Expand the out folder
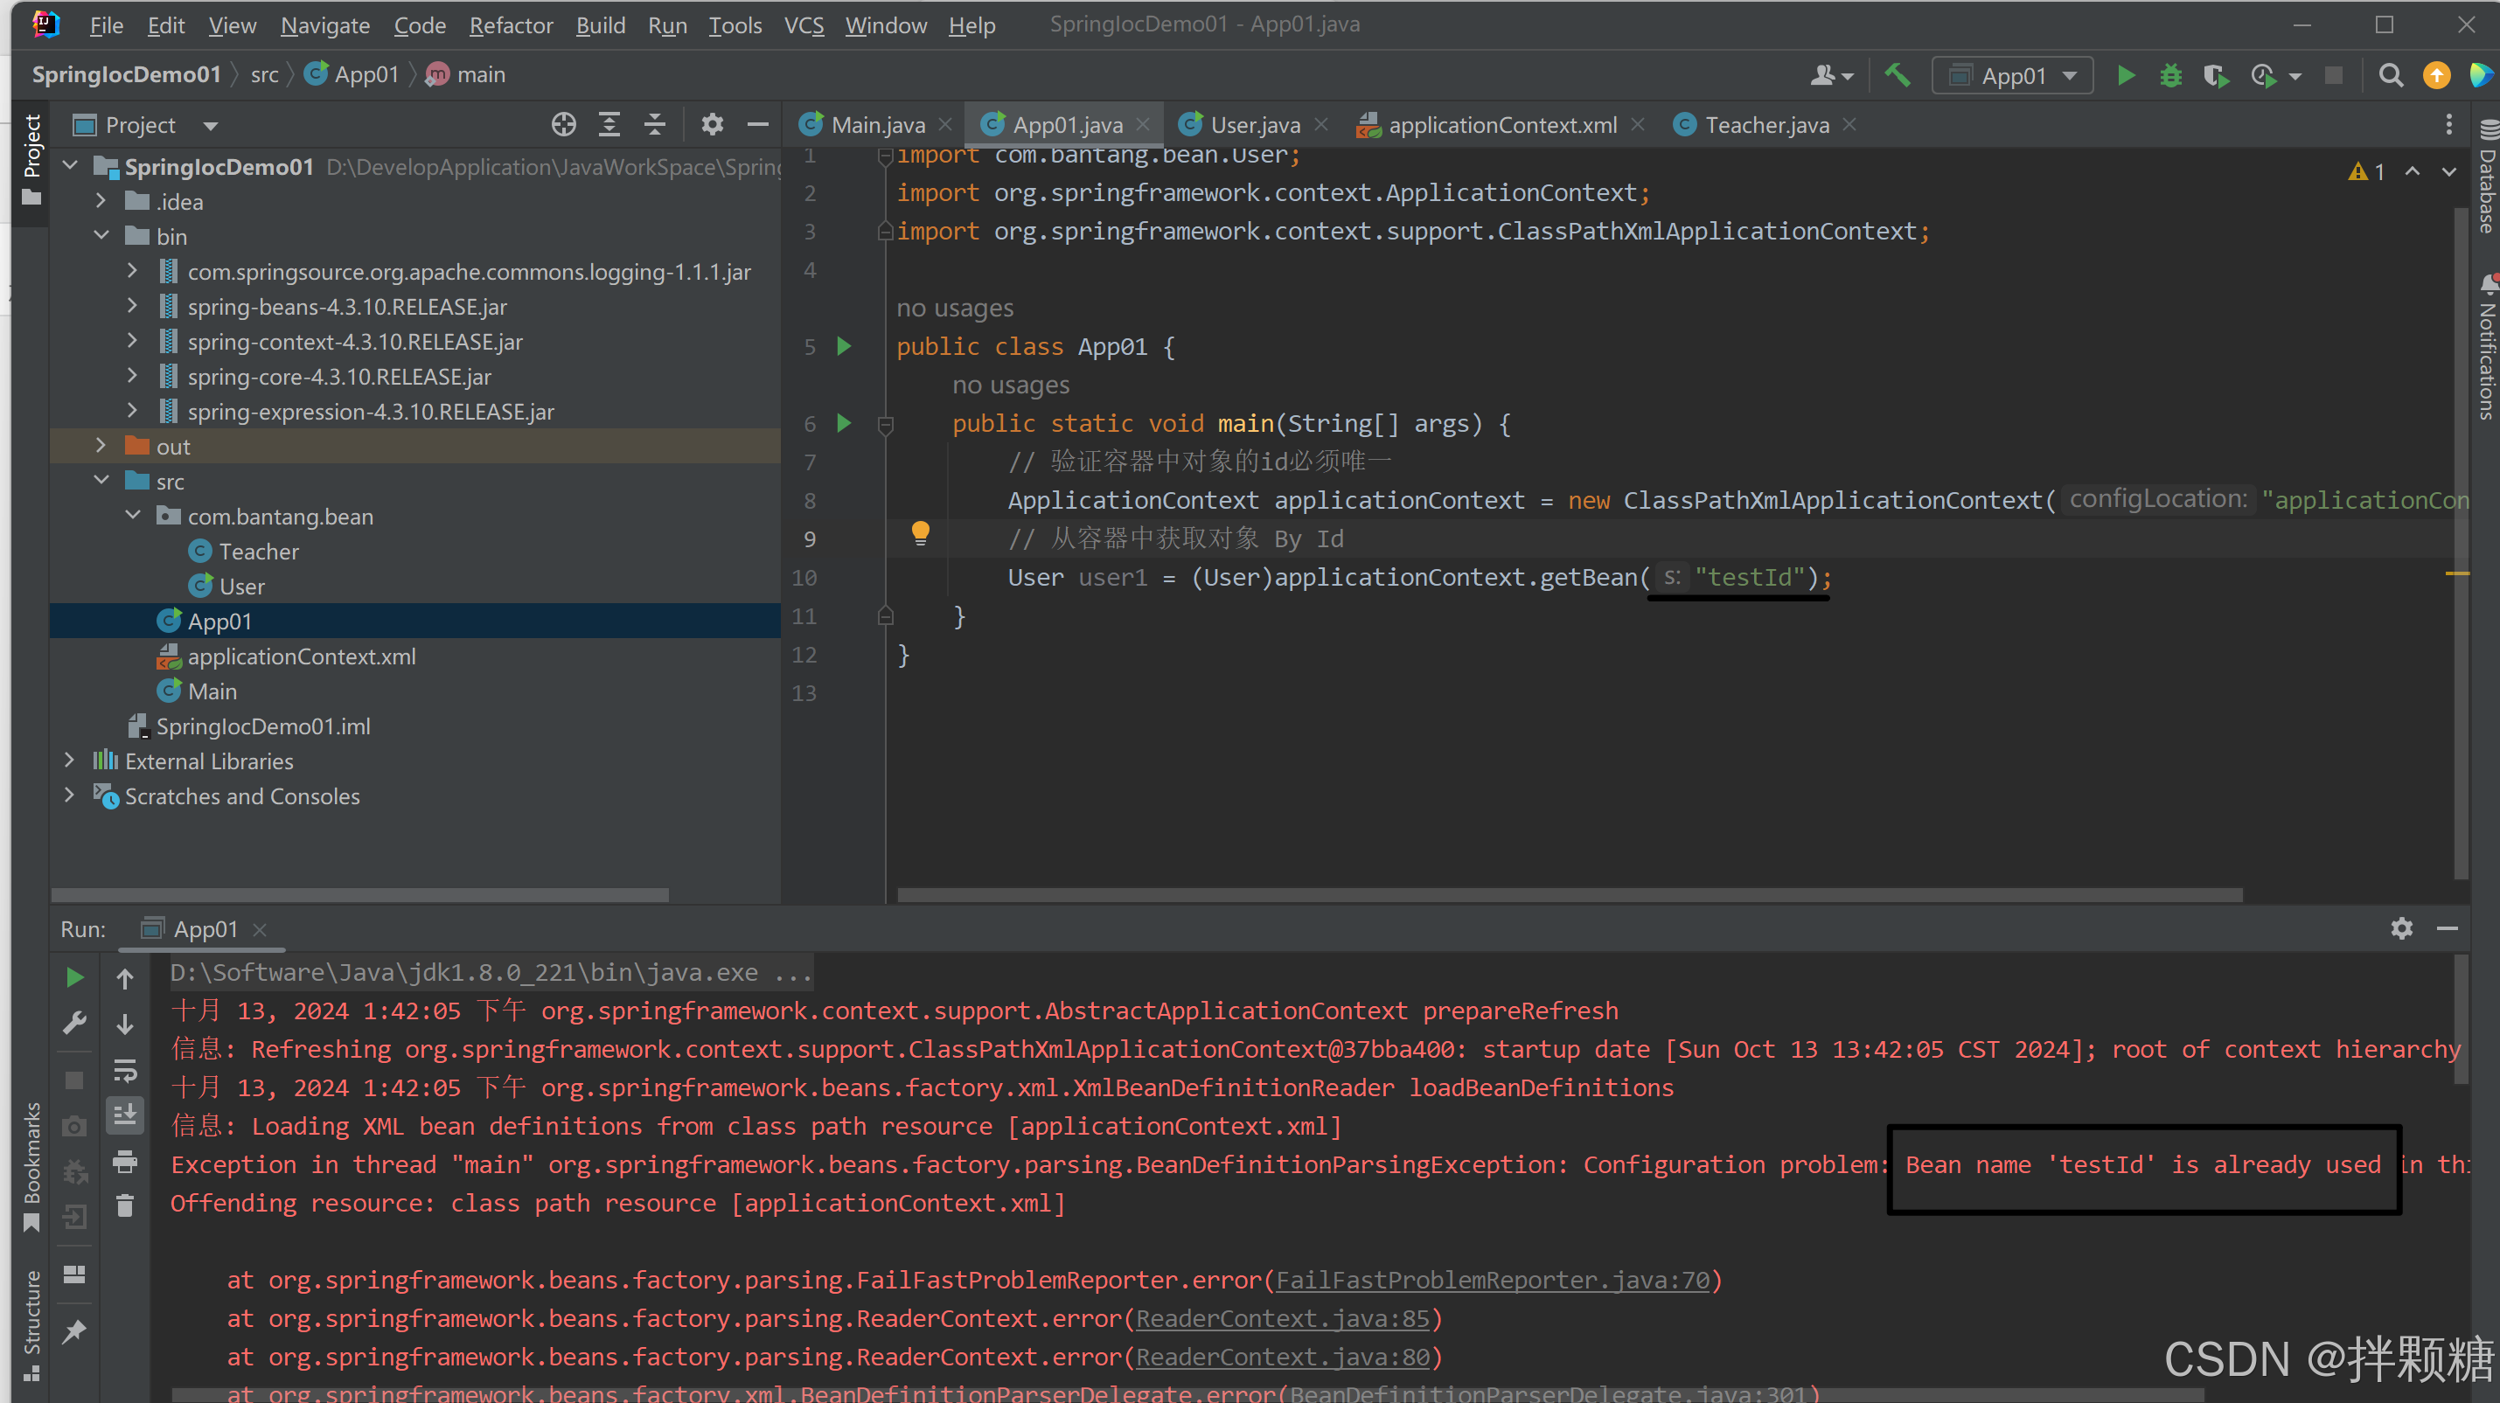The image size is (2500, 1403). pyautogui.click(x=101, y=445)
